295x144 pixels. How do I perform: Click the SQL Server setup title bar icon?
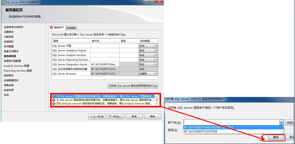click(x=3, y=3)
